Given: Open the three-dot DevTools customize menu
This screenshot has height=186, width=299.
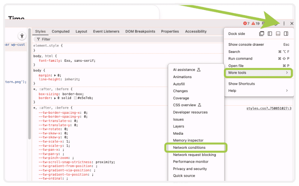Looking at the screenshot, I should [x=284, y=23].
